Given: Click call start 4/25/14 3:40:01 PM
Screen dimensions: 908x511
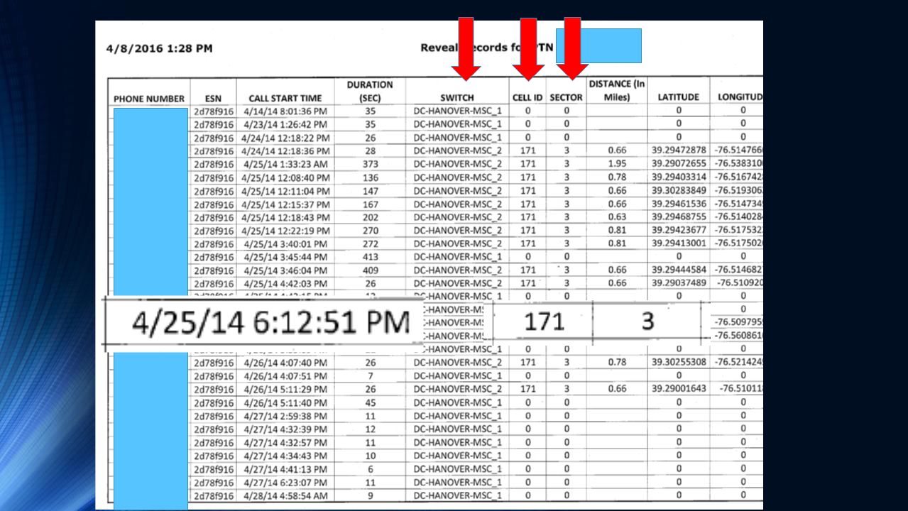Looking at the screenshot, I should click(x=285, y=244).
